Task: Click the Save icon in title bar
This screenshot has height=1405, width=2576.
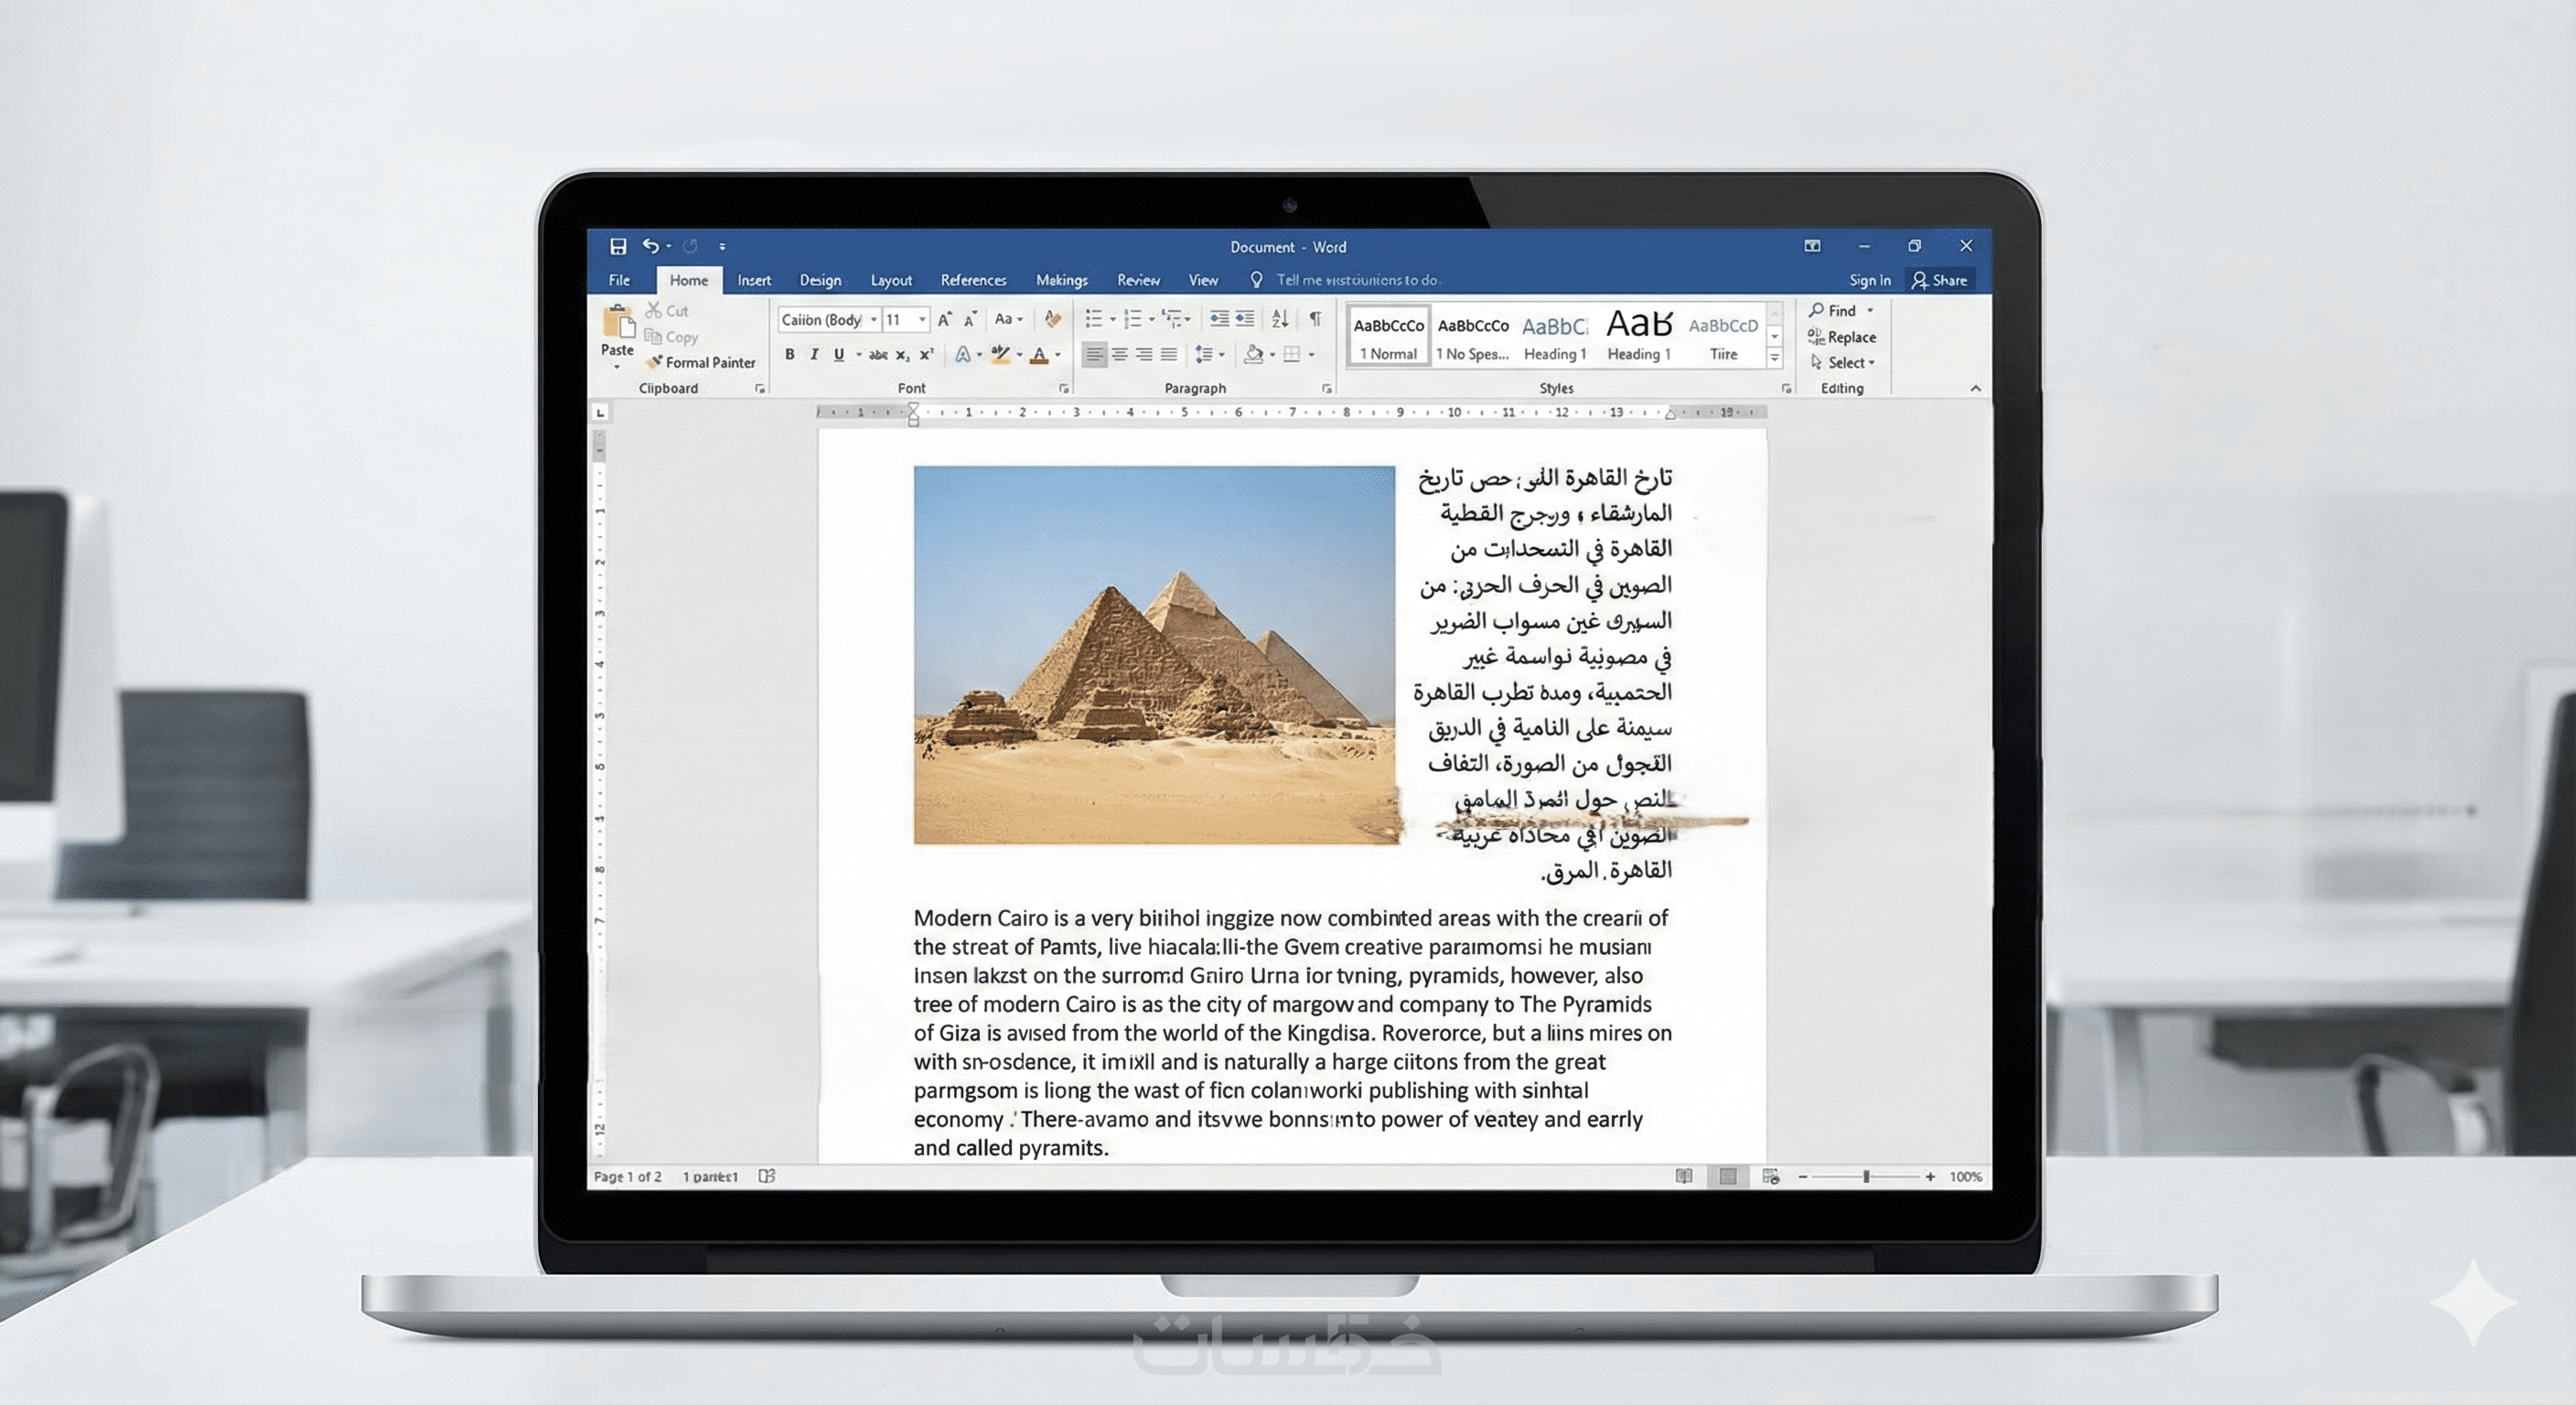Action: click(618, 246)
